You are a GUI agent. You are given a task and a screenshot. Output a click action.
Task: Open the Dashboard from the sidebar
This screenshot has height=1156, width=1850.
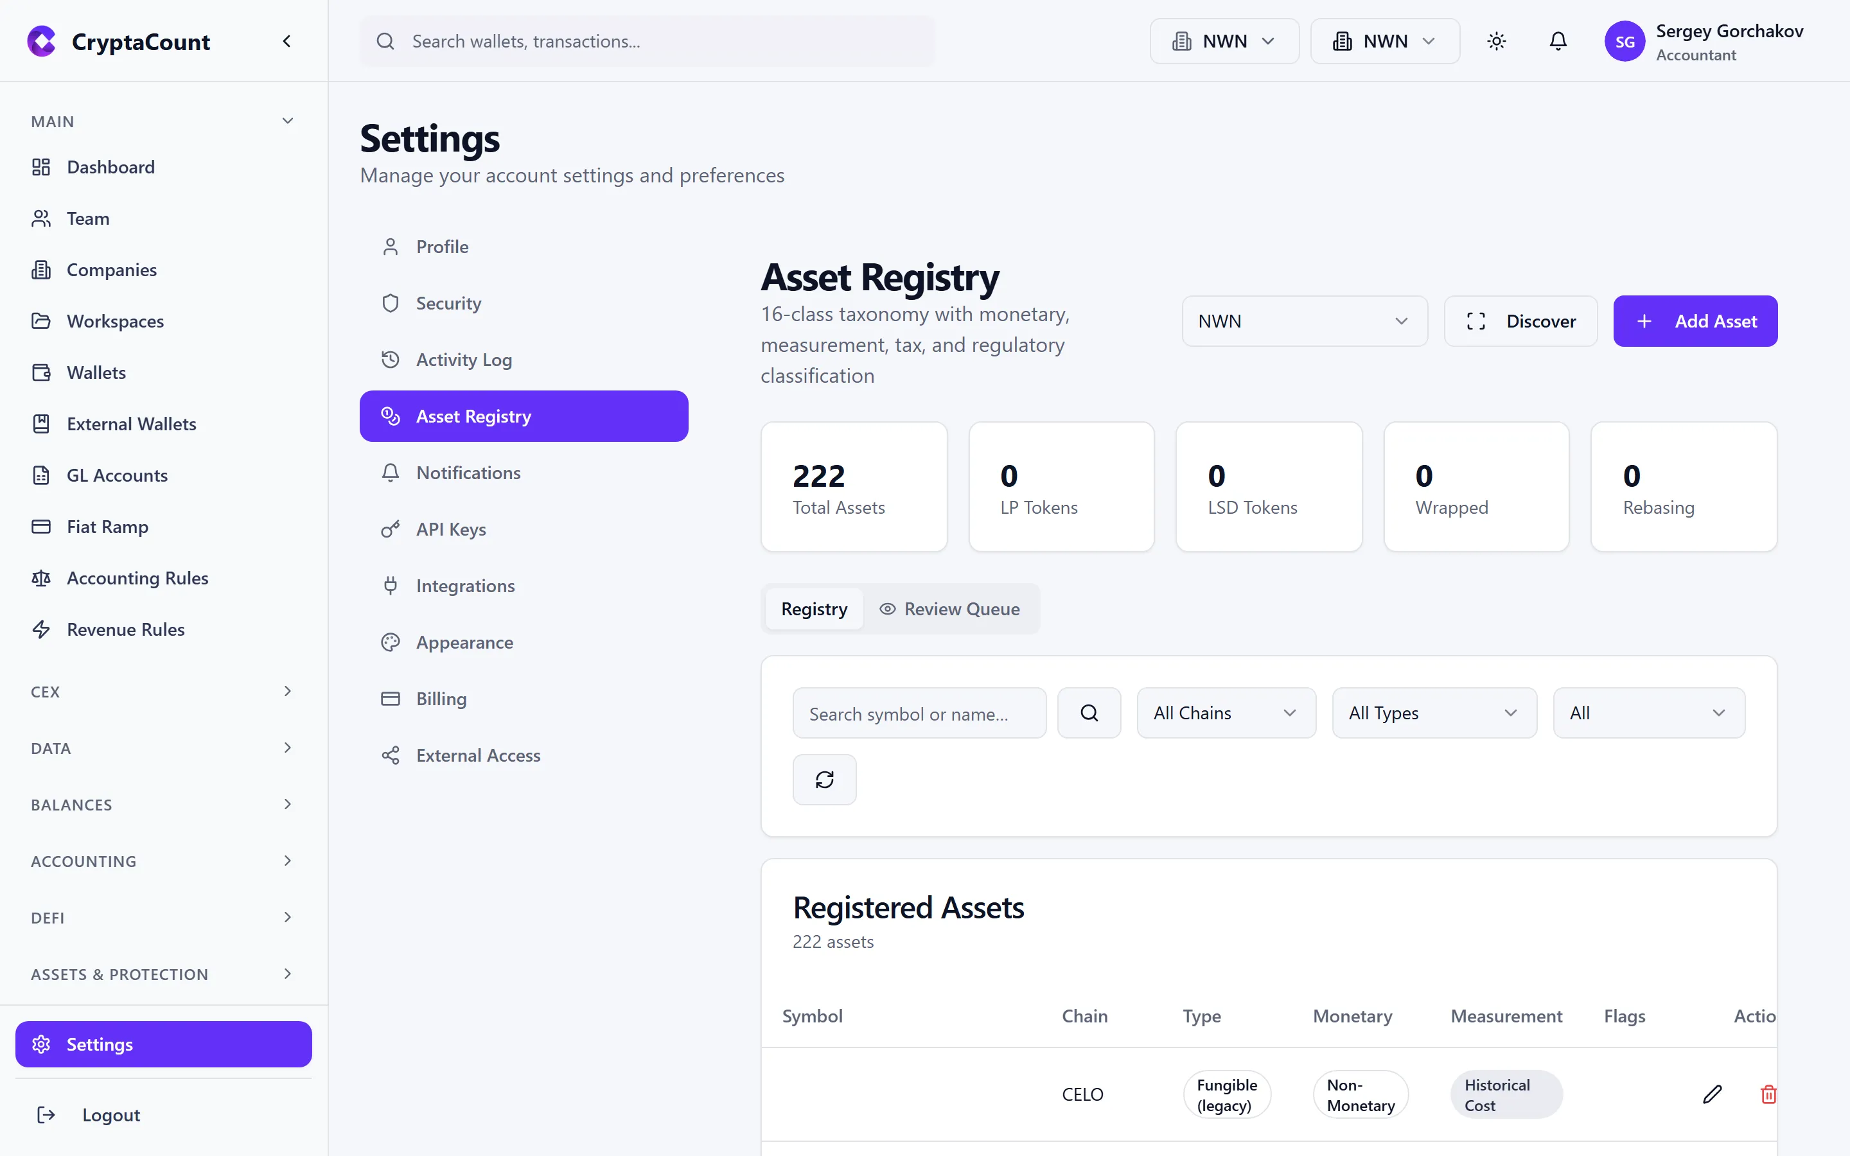[111, 167]
